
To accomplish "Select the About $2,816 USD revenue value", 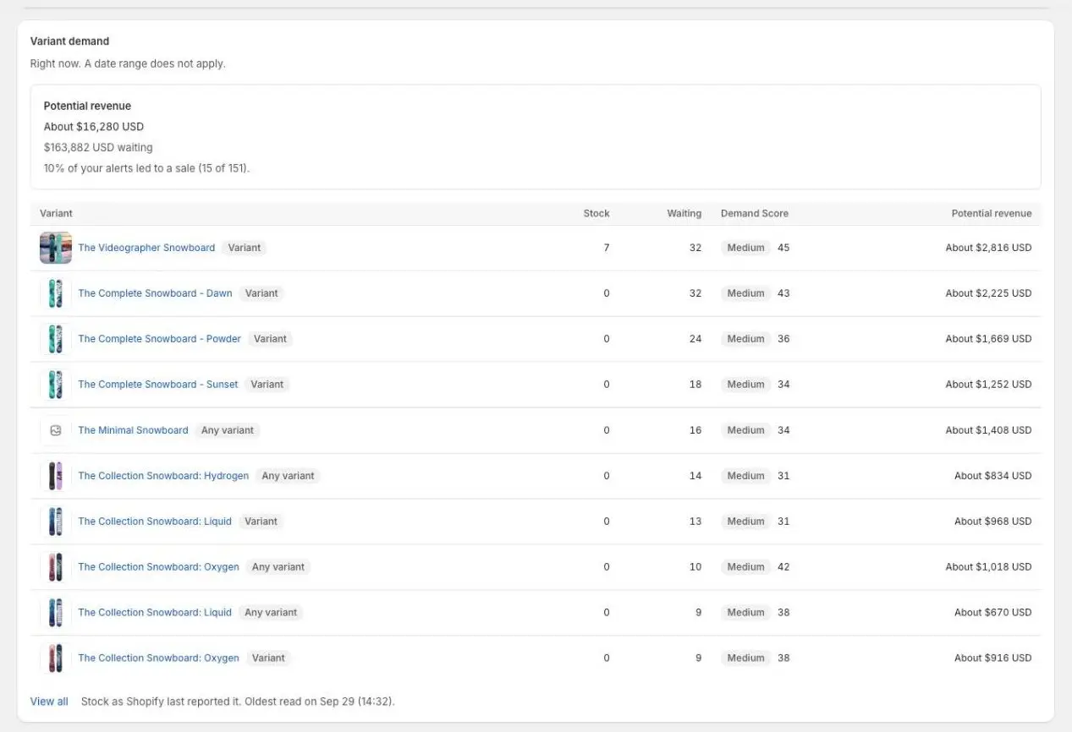I will [x=988, y=248].
